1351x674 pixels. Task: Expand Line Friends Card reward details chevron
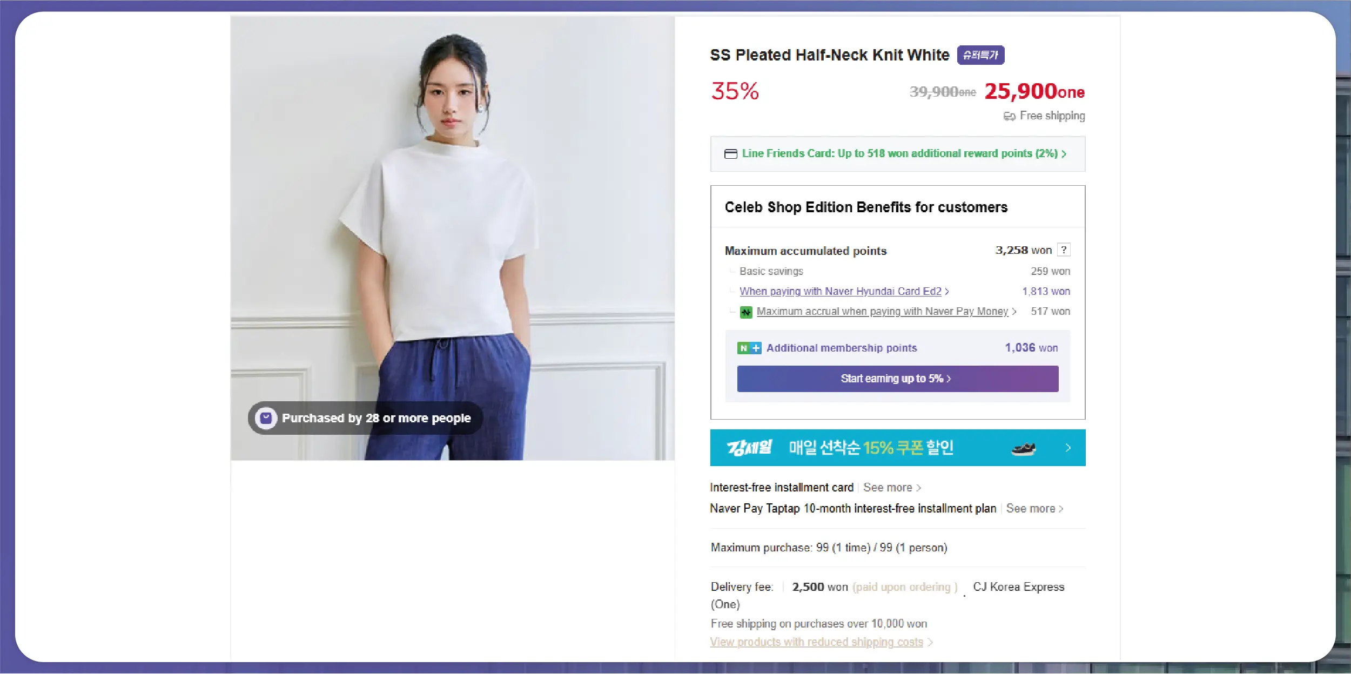(x=1064, y=154)
